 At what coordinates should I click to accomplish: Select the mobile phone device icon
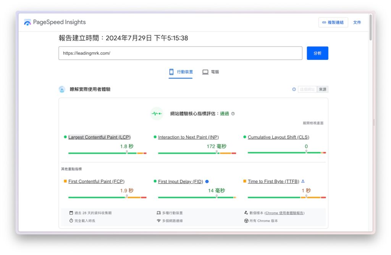point(171,72)
